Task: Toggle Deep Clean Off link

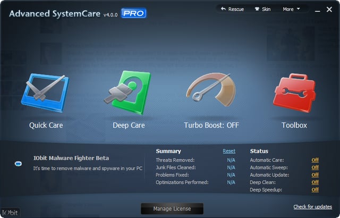Action: pyautogui.click(x=315, y=182)
